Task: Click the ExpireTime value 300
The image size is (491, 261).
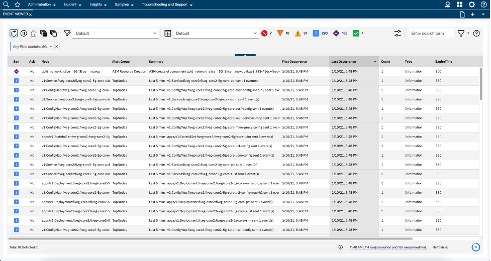Action: (438, 71)
